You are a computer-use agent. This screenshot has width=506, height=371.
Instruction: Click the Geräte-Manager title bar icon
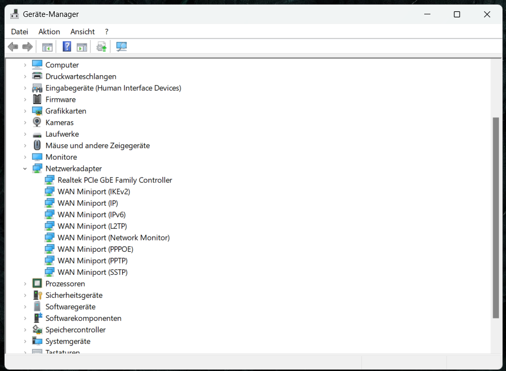tap(14, 14)
